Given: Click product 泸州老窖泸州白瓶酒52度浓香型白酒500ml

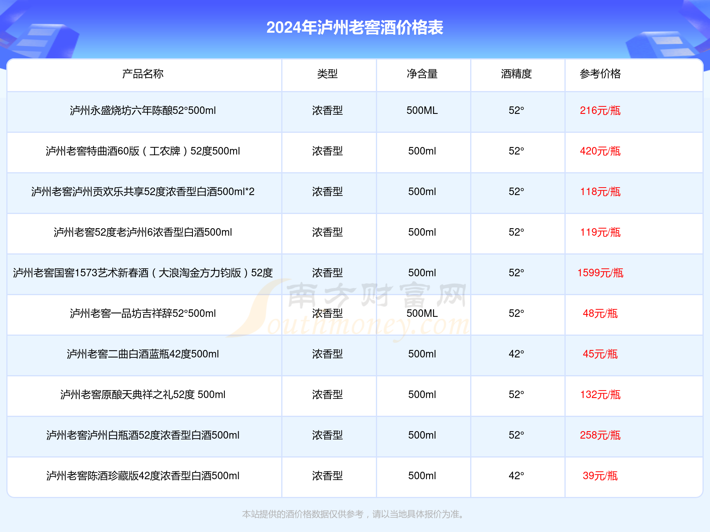Looking at the screenshot, I should tap(143, 435).
